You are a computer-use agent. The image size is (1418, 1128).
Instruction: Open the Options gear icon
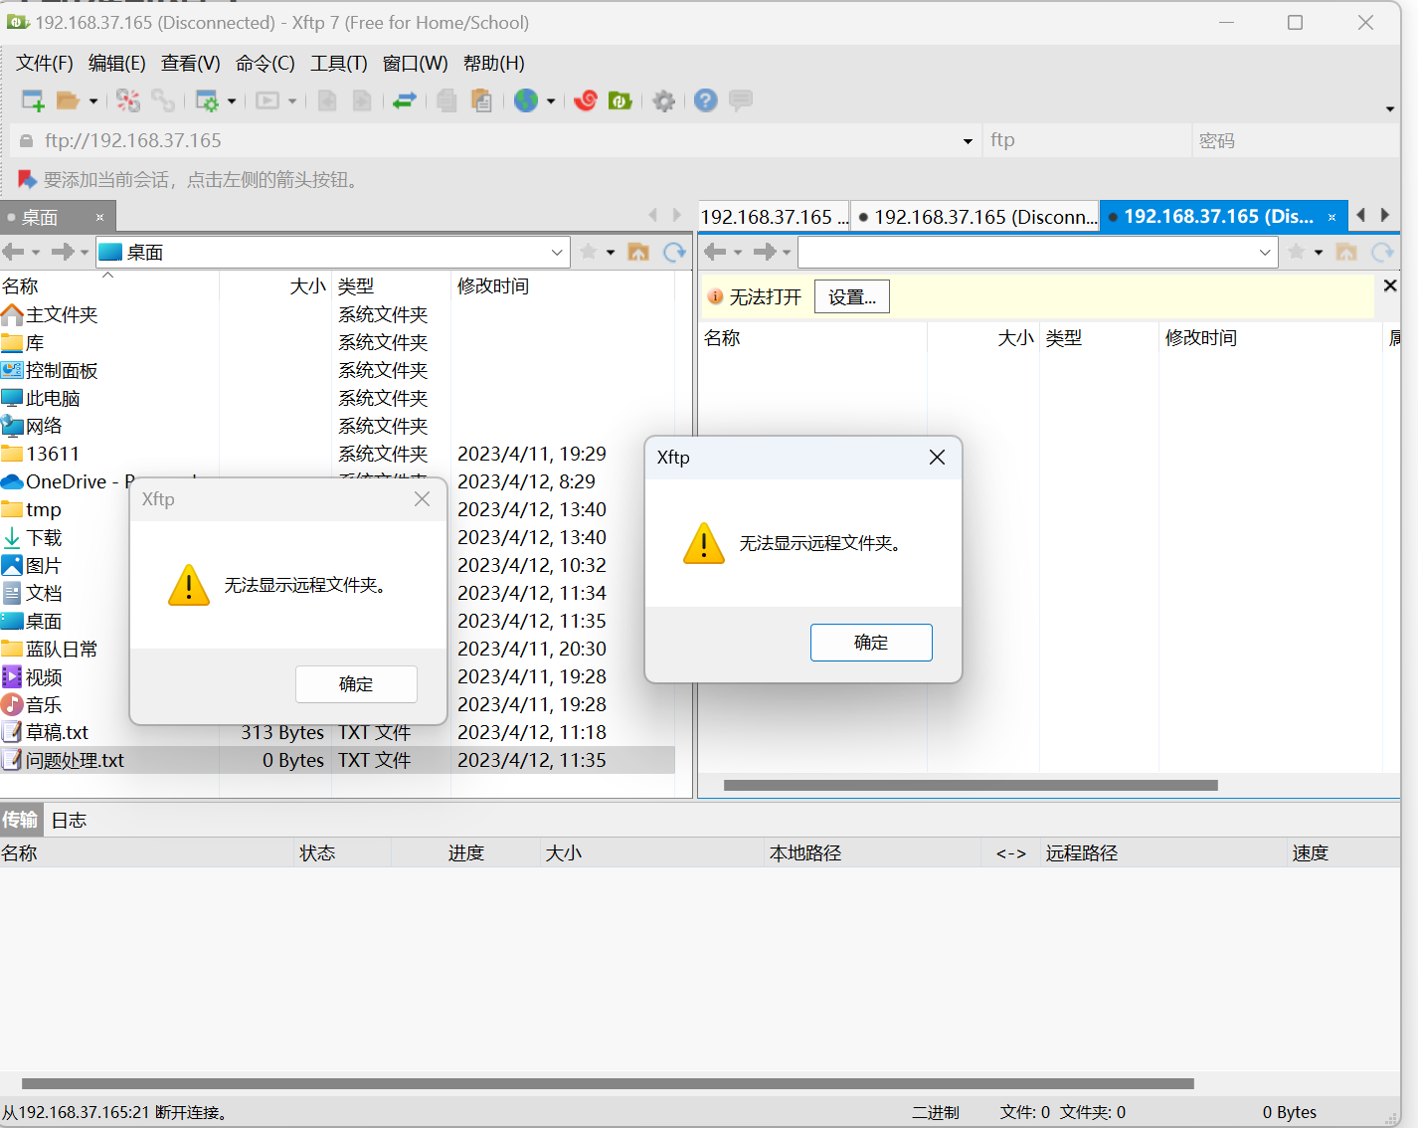pyautogui.click(x=663, y=100)
